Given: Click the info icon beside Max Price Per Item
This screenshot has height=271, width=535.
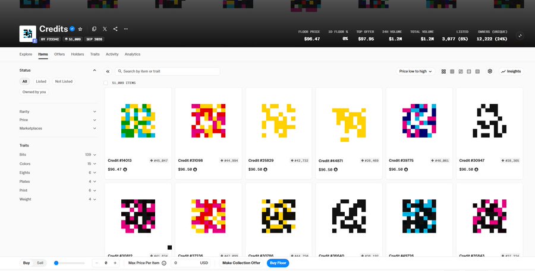Looking at the screenshot, I should pos(164,263).
